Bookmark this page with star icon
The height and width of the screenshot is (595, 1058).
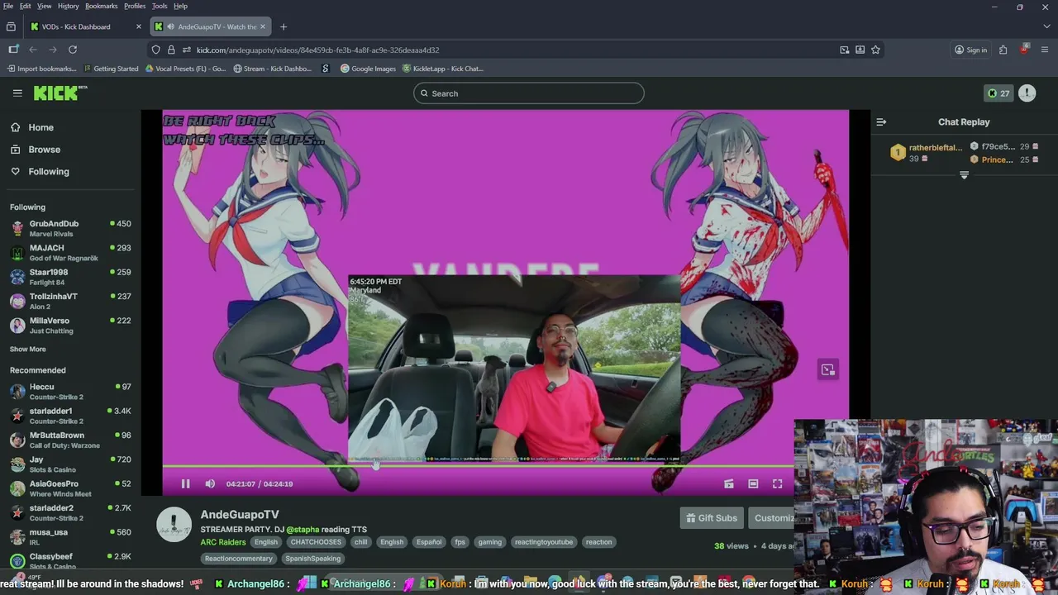(875, 50)
